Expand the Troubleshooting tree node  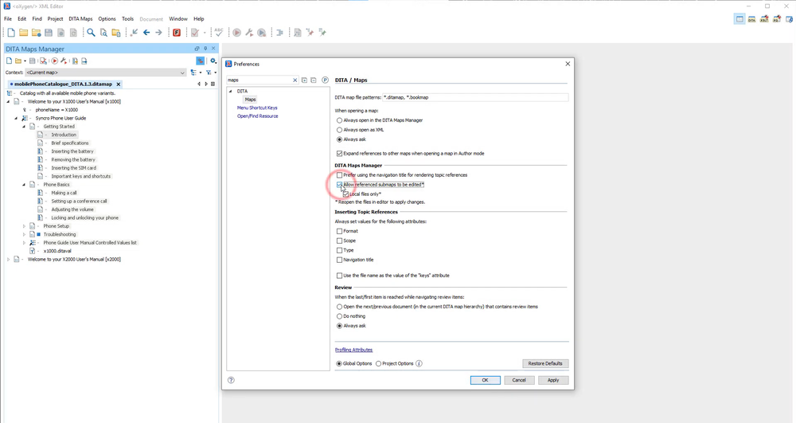pyautogui.click(x=24, y=235)
